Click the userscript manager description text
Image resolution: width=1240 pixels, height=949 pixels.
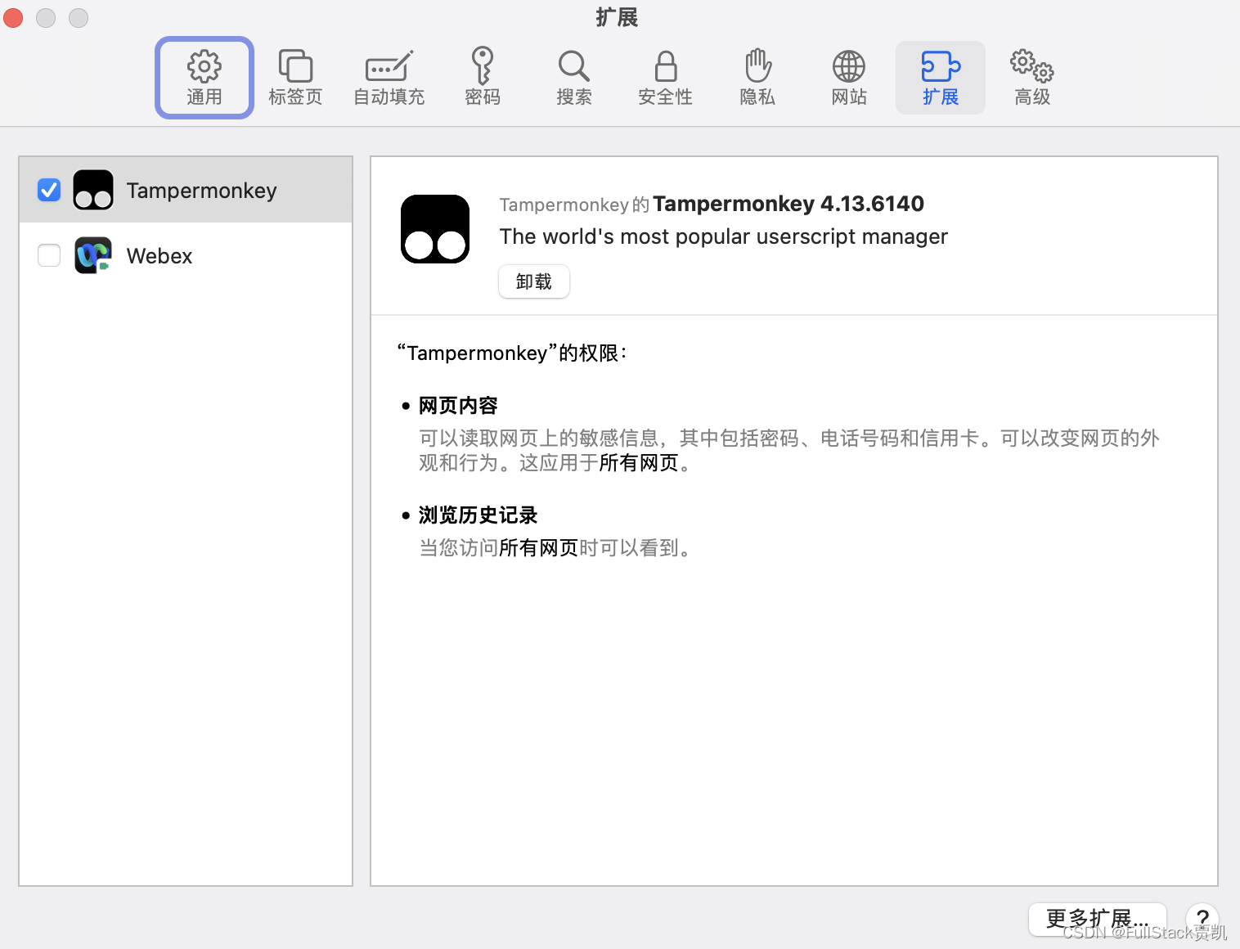click(724, 236)
